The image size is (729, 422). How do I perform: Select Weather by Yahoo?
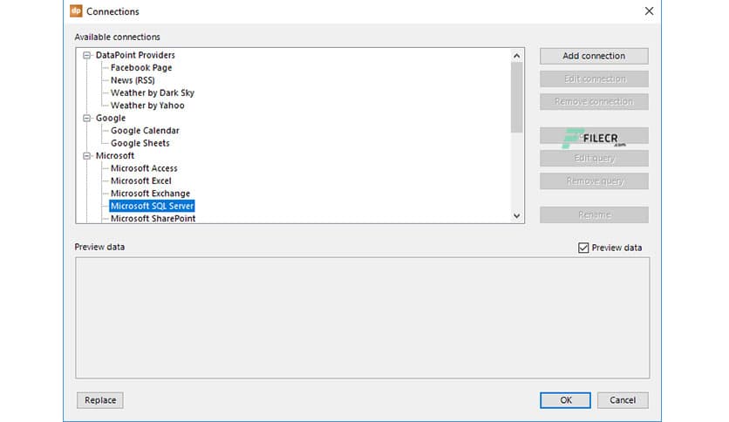click(x=147, y=105)
